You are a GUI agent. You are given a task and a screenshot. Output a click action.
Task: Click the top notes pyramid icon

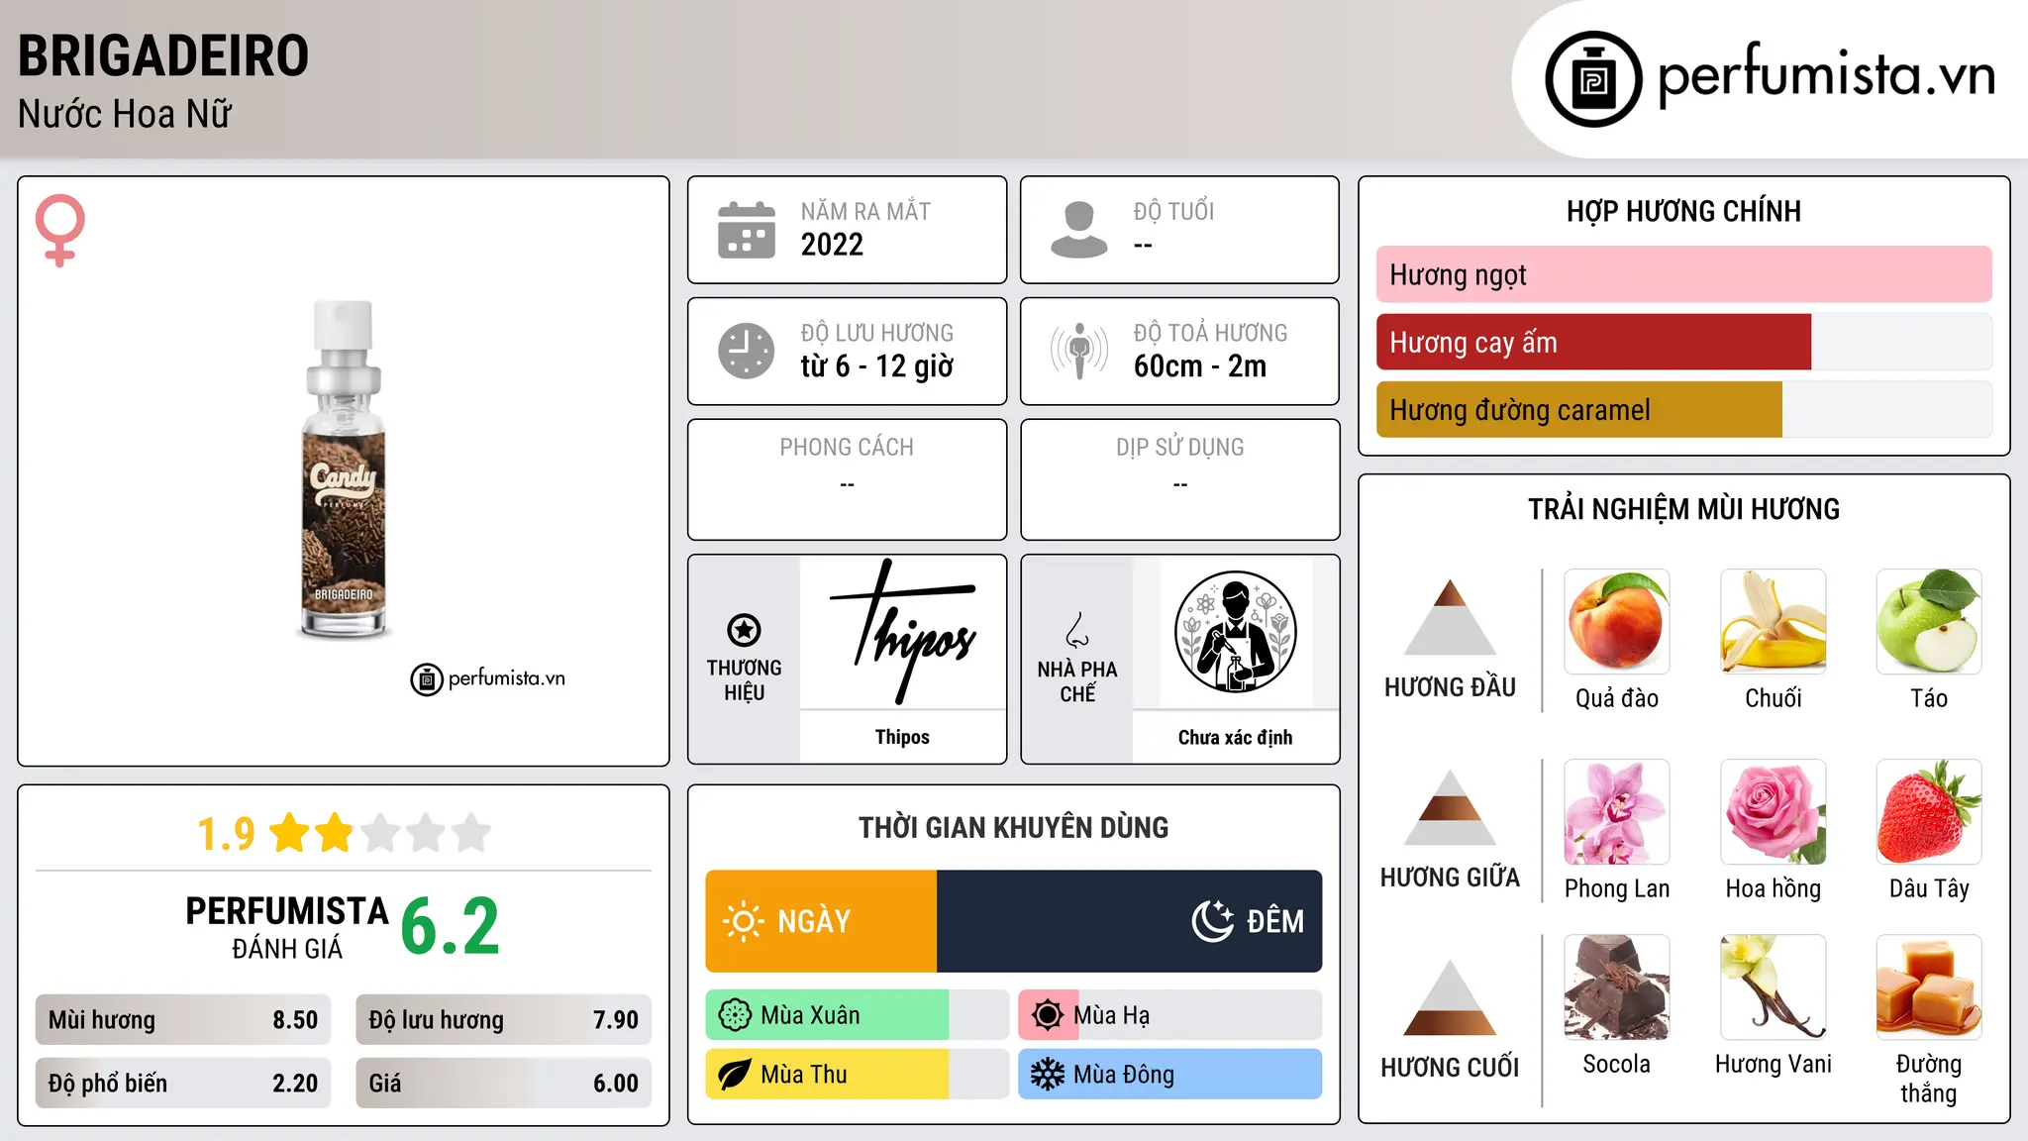click(1450, 617)
